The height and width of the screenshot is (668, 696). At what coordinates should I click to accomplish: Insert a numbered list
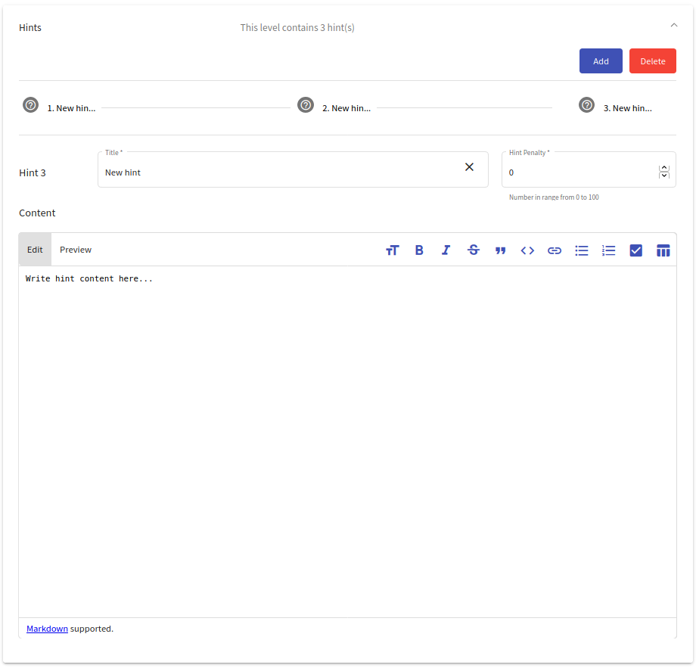point(608,250)
